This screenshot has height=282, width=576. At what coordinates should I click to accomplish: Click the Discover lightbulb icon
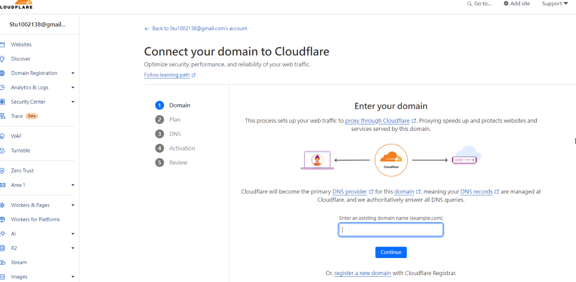tap(2, 59)
